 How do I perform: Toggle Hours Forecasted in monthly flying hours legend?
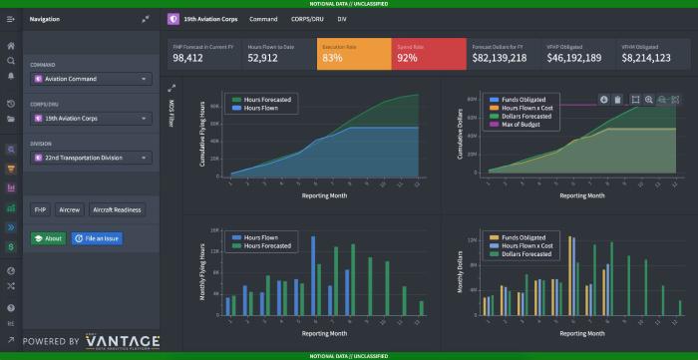(261, 245)
